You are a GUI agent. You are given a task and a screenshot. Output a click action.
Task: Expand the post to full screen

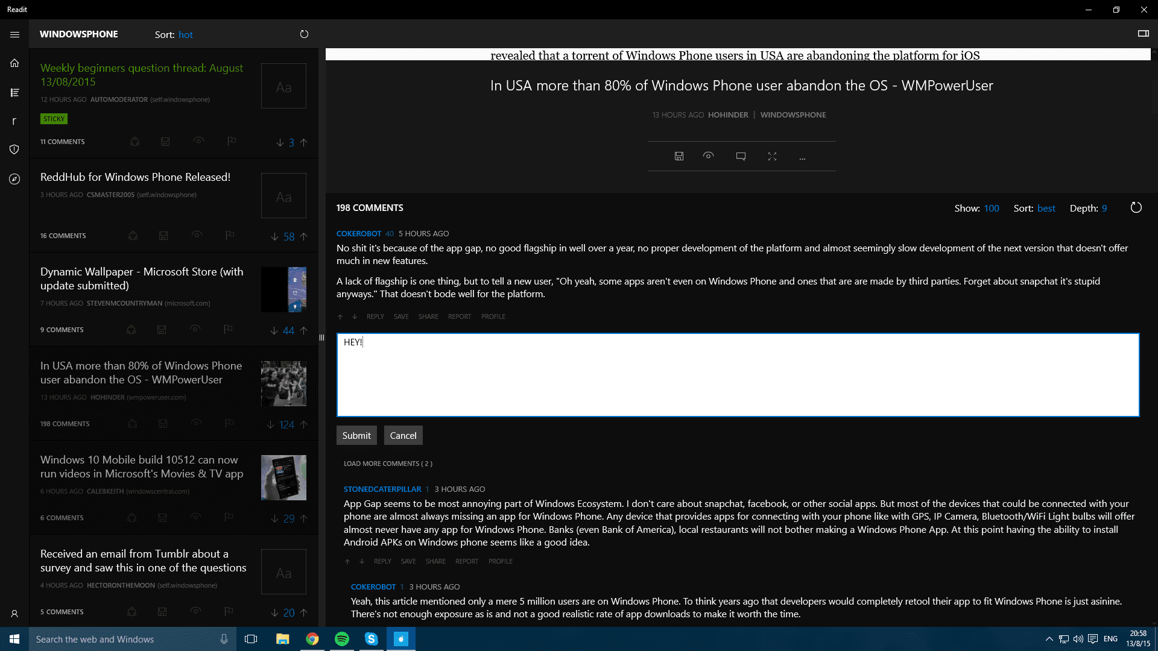pos(772,157)
